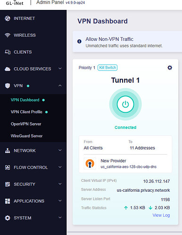
Task: Click the Security firewall icon
Action: point(8,184)
